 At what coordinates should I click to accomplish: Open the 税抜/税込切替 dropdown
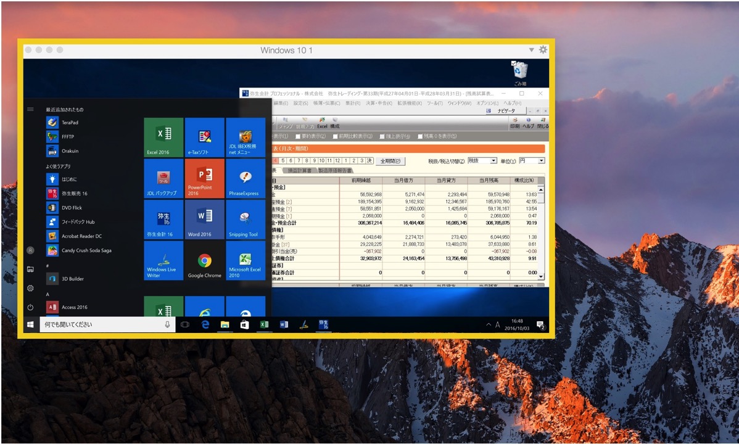click(482, 161)
